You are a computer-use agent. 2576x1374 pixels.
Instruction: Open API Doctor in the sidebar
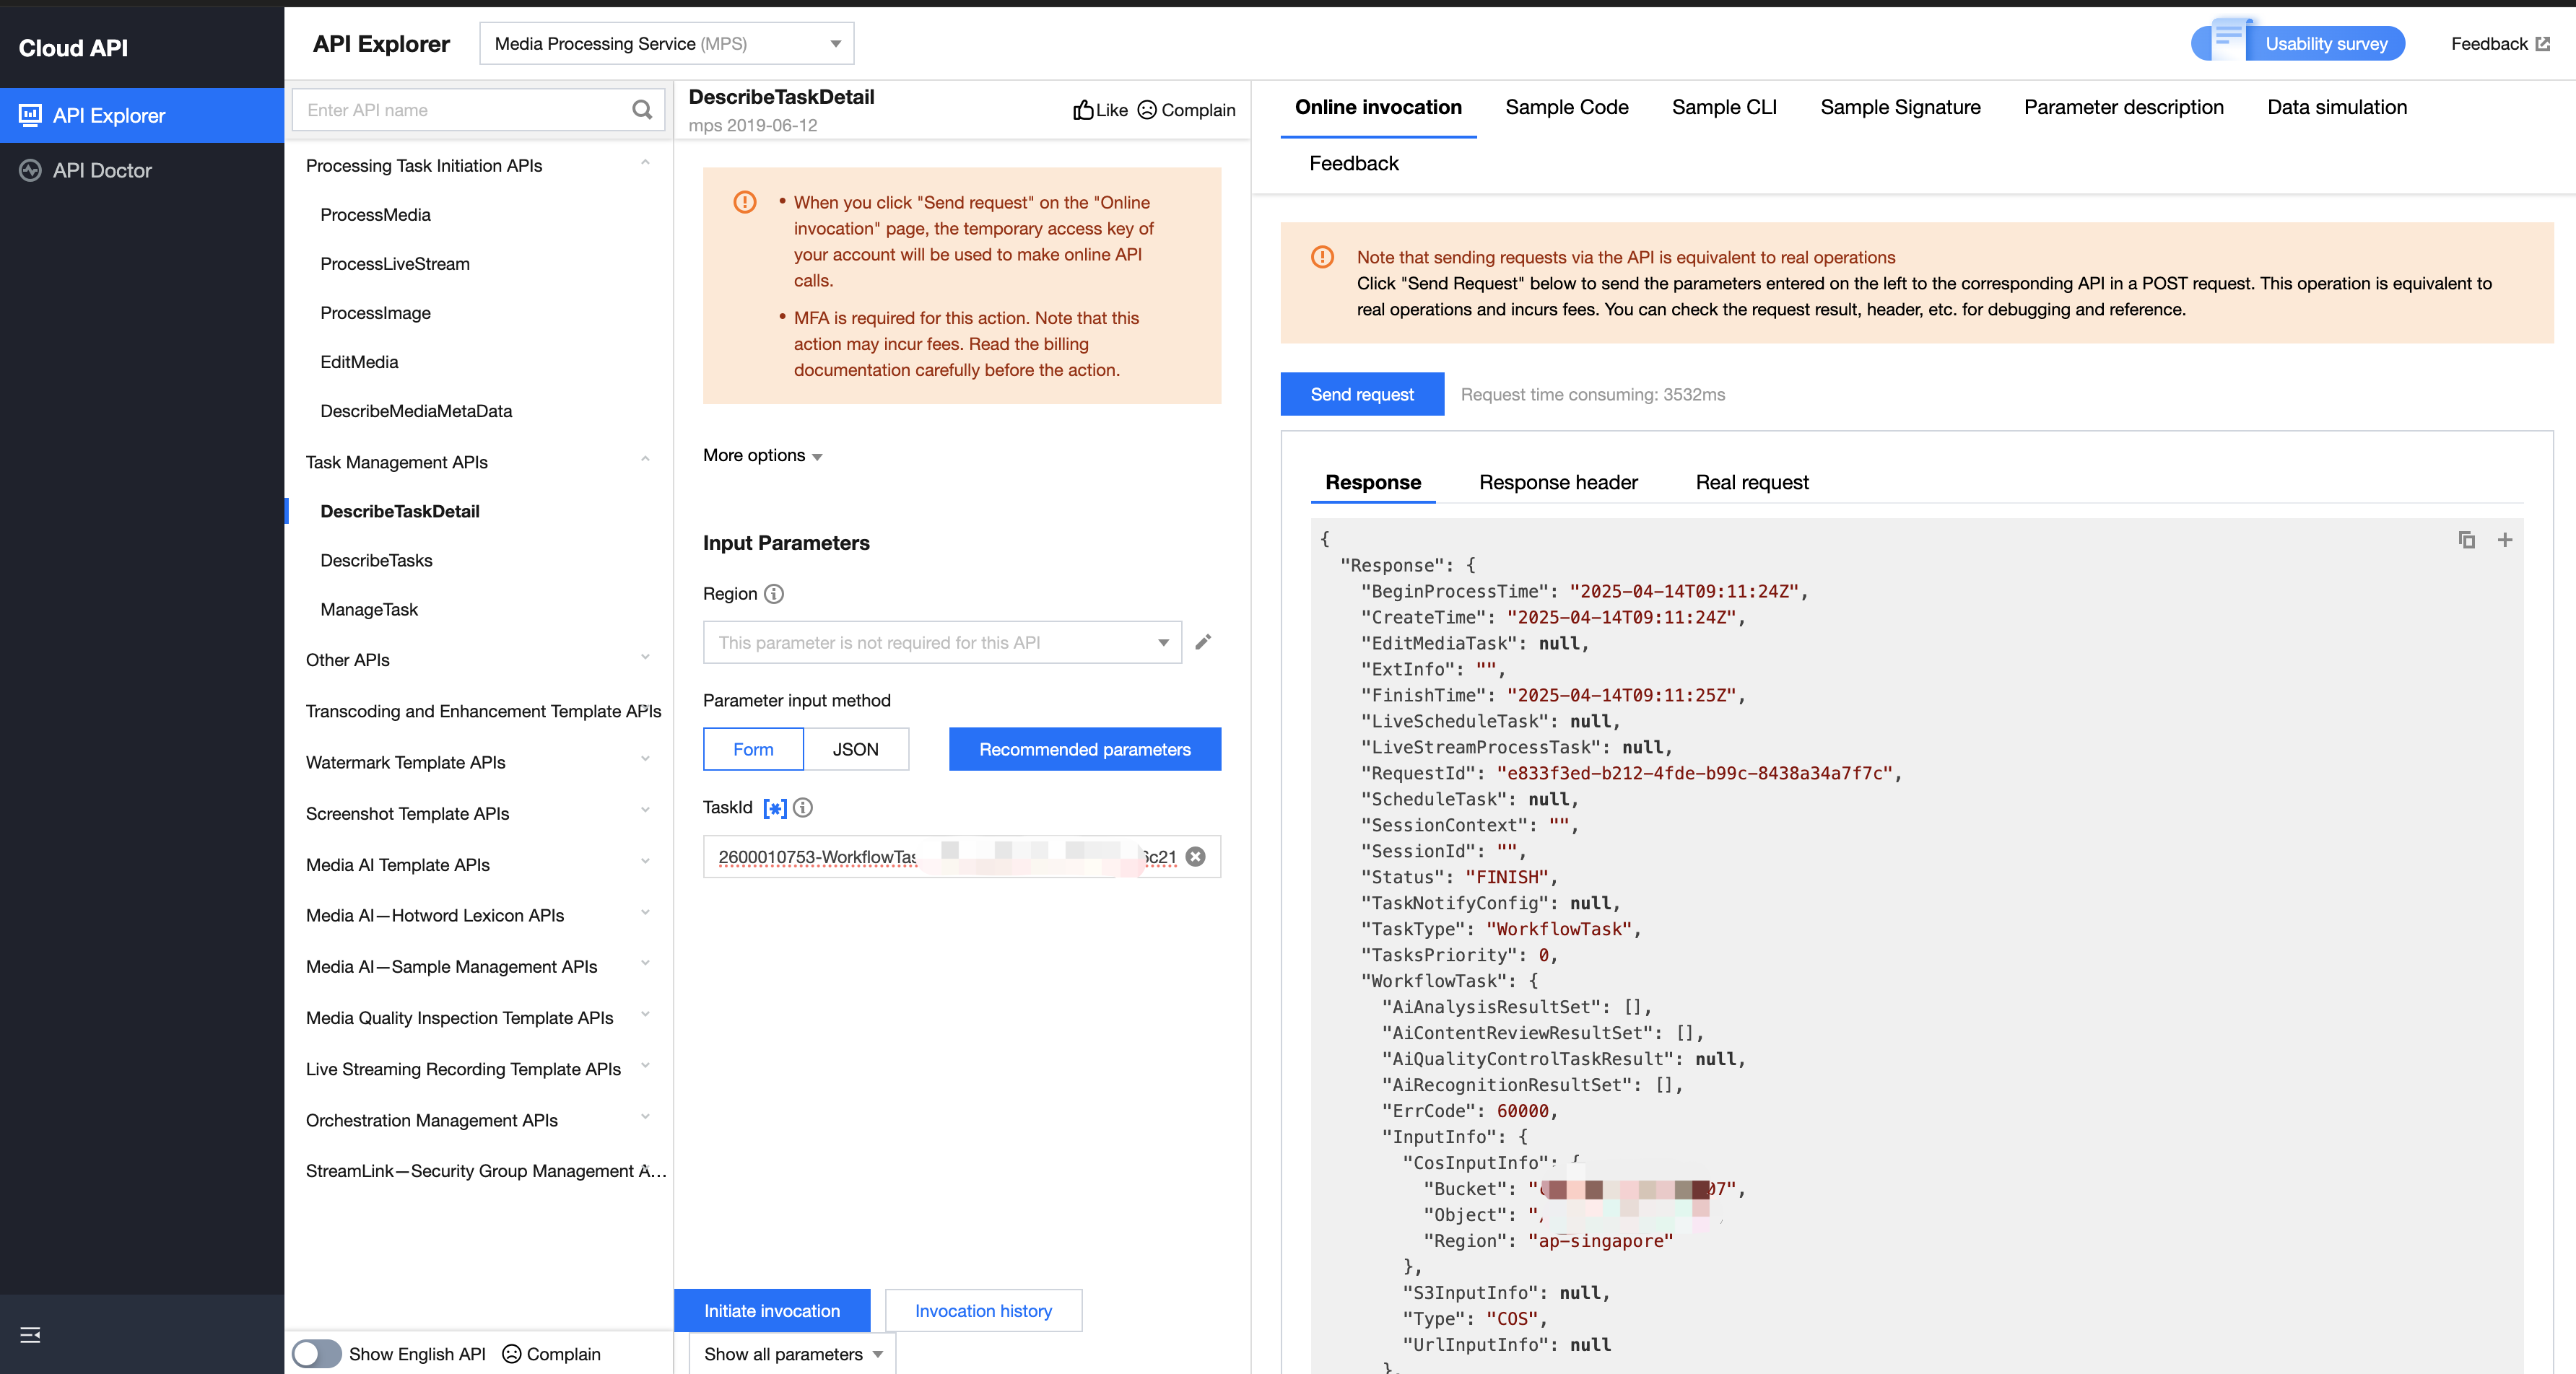coord(102,170)
